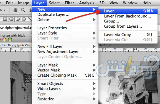Open the Help menu

click(x=146, y=3)
